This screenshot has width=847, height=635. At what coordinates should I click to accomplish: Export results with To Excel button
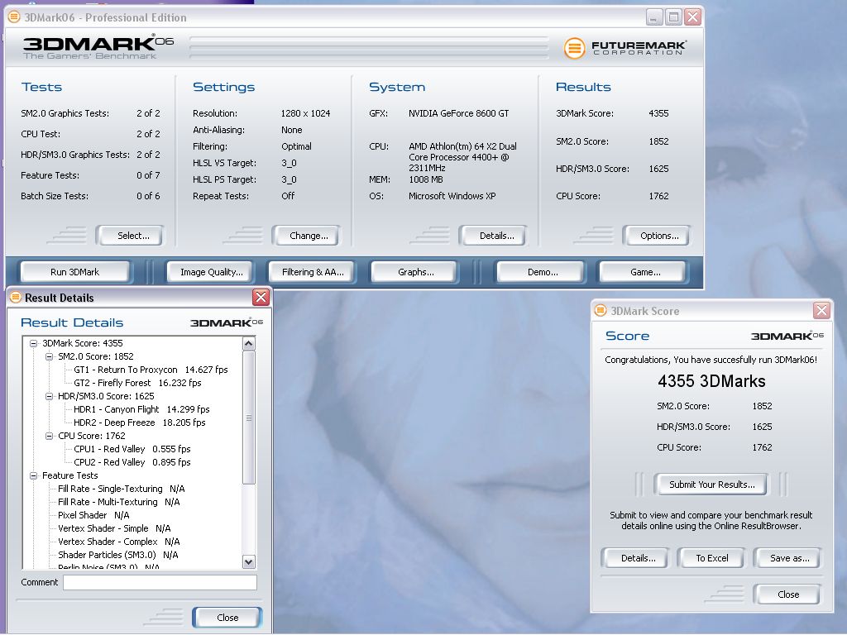point(711,558)
